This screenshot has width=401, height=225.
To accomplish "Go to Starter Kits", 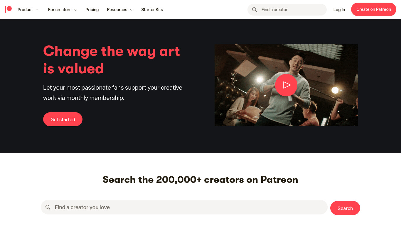I will pos(152,10).
